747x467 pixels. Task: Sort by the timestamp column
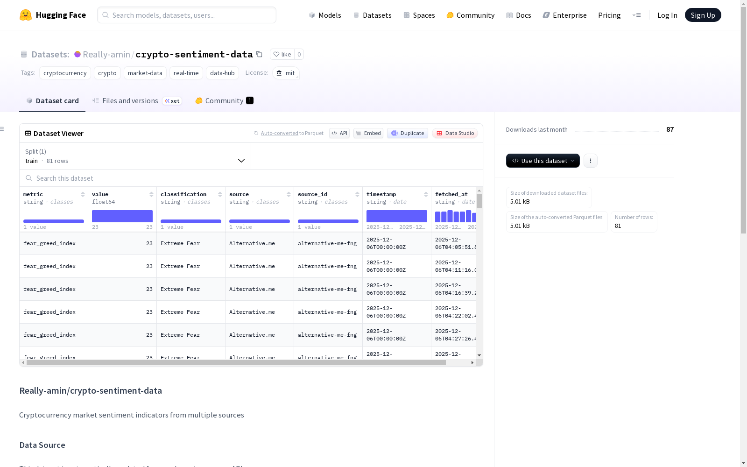[426, 194]
